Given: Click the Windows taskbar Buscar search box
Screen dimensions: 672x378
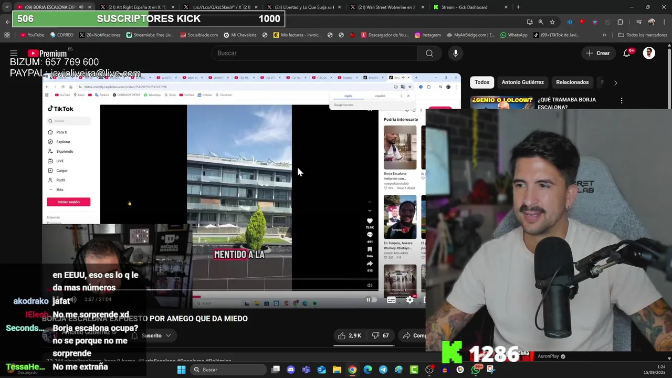Looking at the screenshot, I should point(228,370).
